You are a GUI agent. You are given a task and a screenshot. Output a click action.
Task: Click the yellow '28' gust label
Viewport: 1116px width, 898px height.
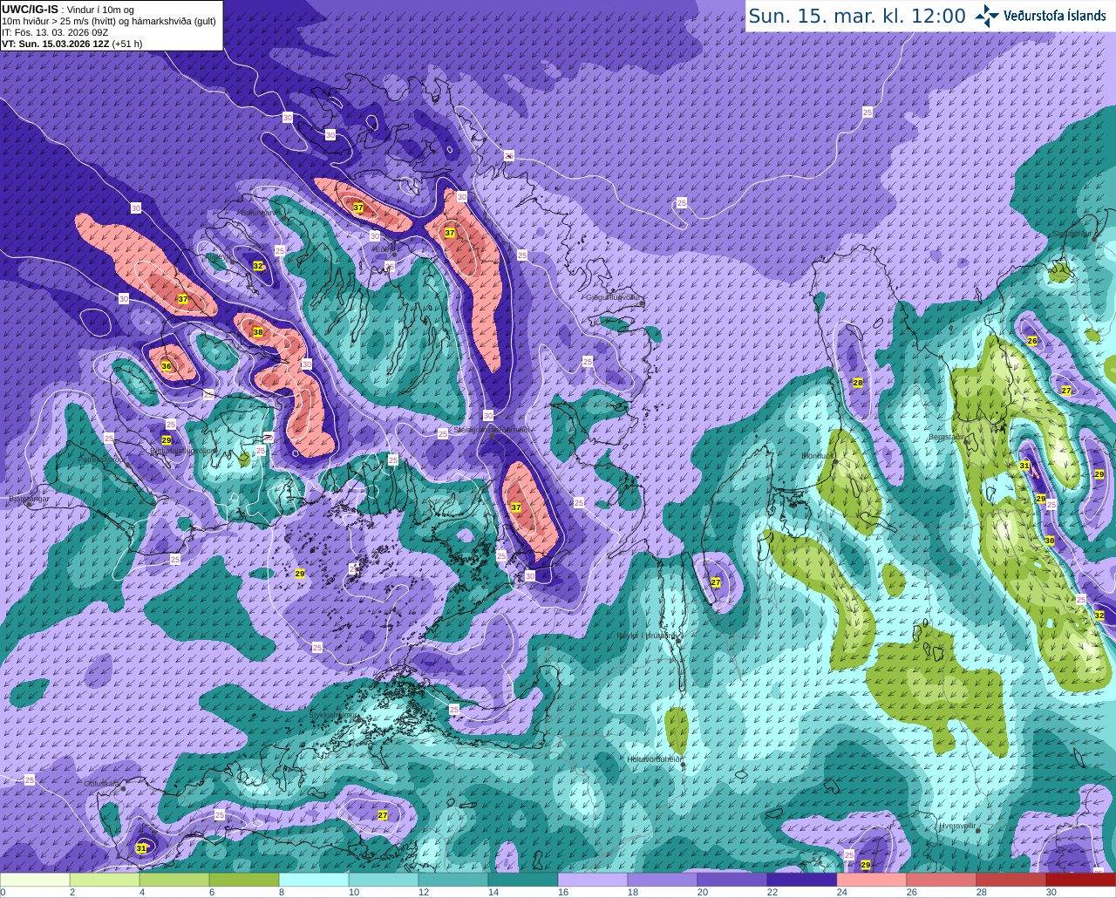[x=858, y=383]
